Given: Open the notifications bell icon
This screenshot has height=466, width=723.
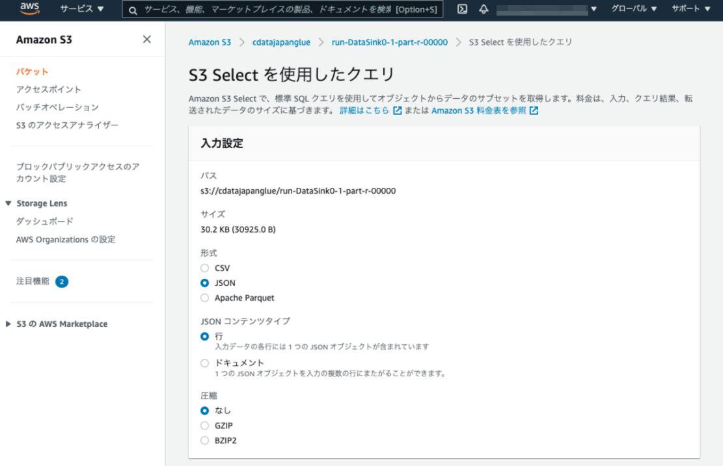Looking at the screenshot, I should tap(484, 8).
